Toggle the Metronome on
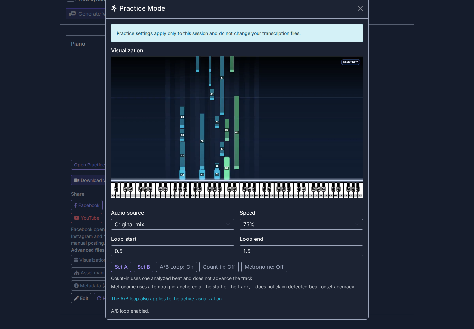Screen dimensions: 474x329 pyautogui.click(x=264, y=267)
